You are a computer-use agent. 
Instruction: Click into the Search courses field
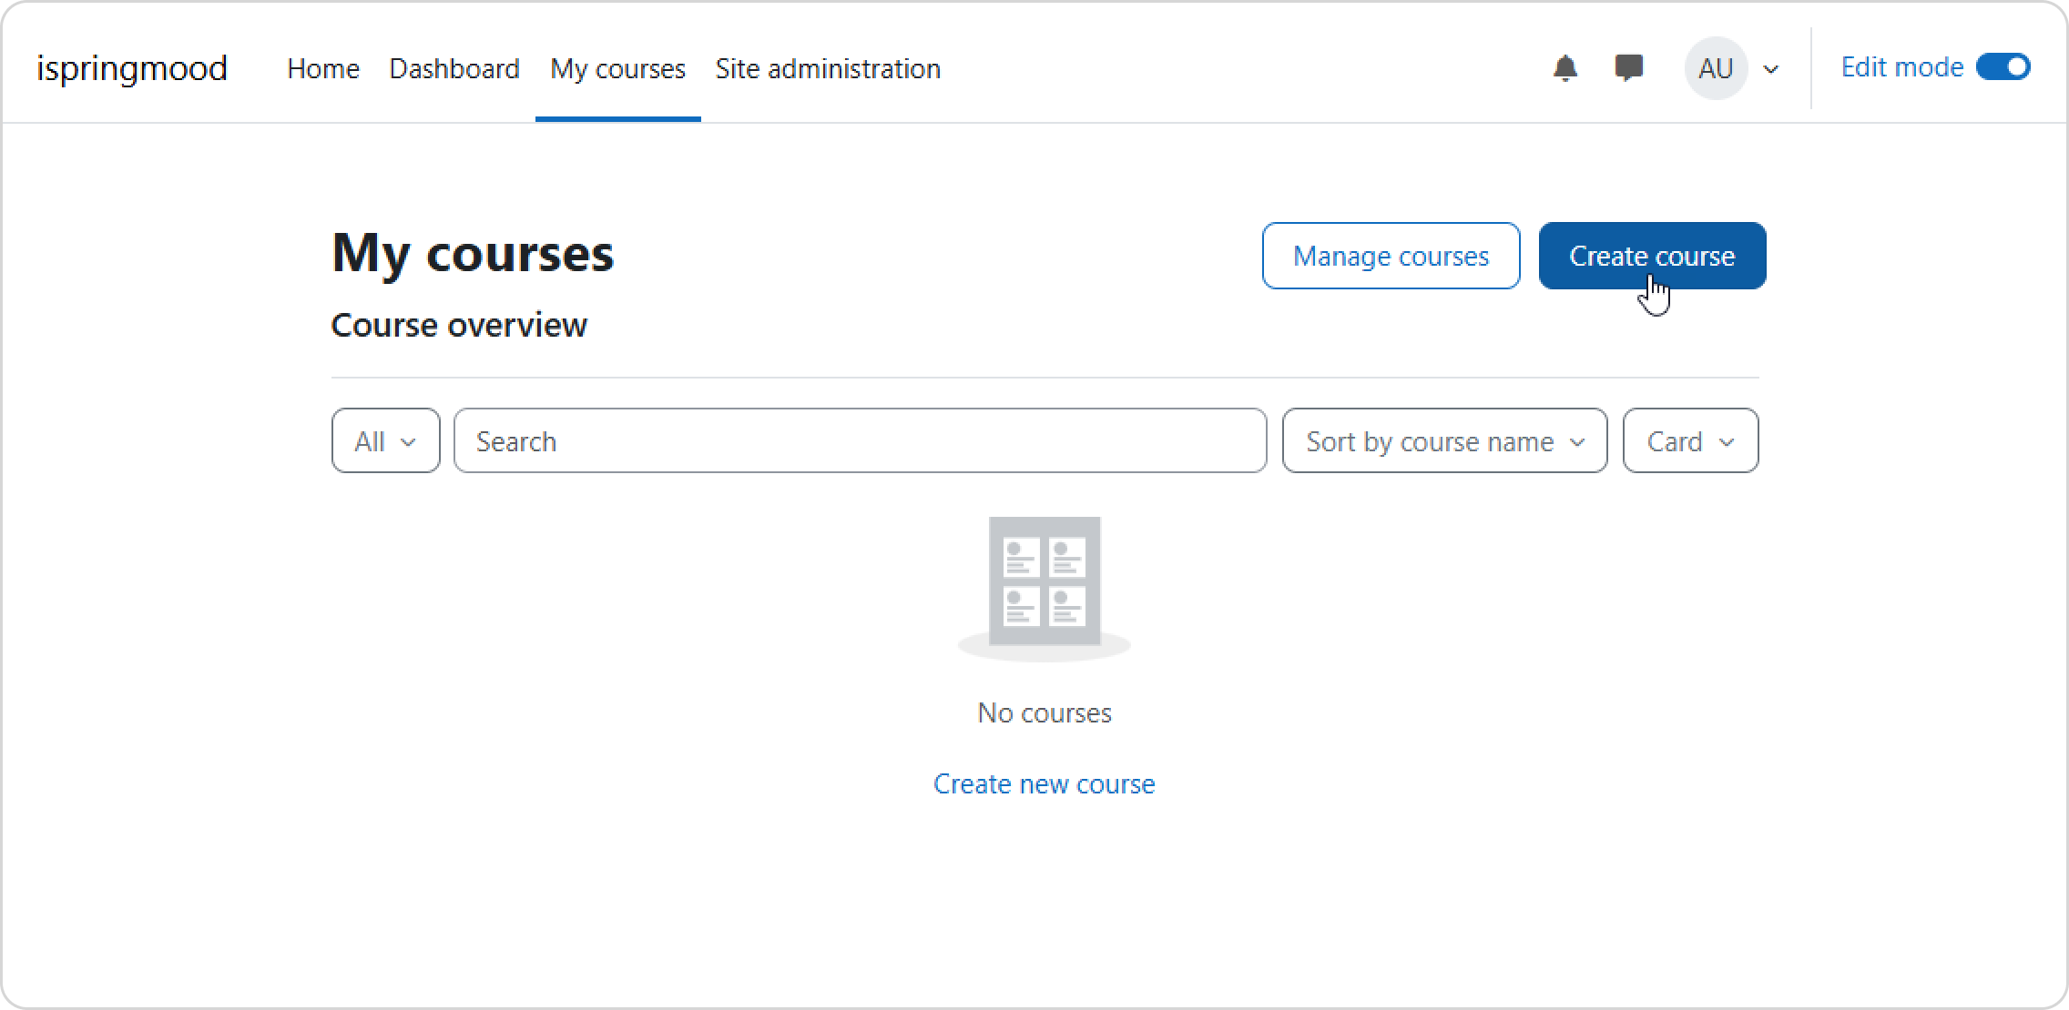pyautogui.click(x=860, y=441)
